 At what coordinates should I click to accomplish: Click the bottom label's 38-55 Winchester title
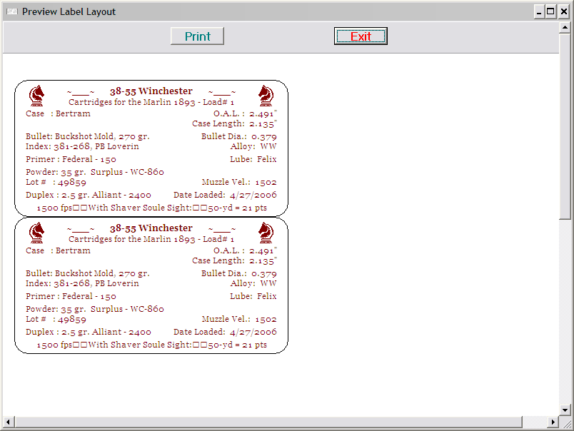[151, 228]
